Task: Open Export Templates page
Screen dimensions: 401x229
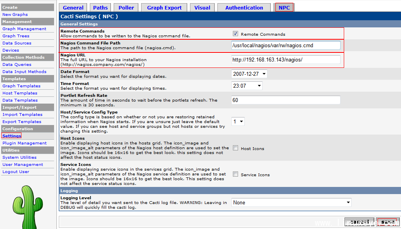Action: click(x=22, y=122)
